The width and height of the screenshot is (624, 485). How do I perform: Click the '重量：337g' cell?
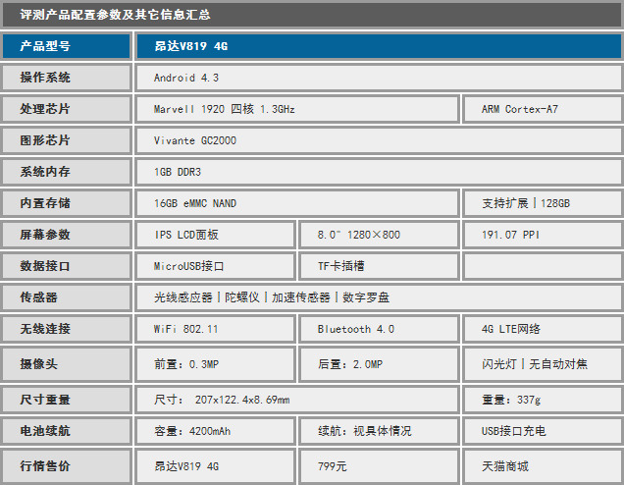pos(543,400)
